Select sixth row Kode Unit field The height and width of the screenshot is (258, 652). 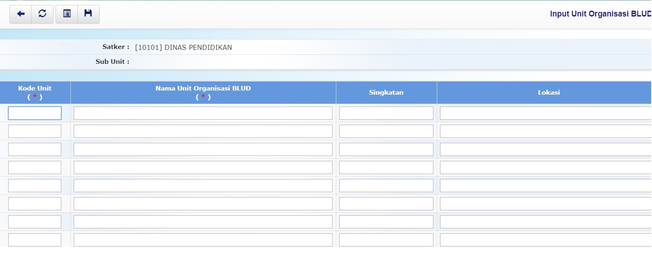35,204
